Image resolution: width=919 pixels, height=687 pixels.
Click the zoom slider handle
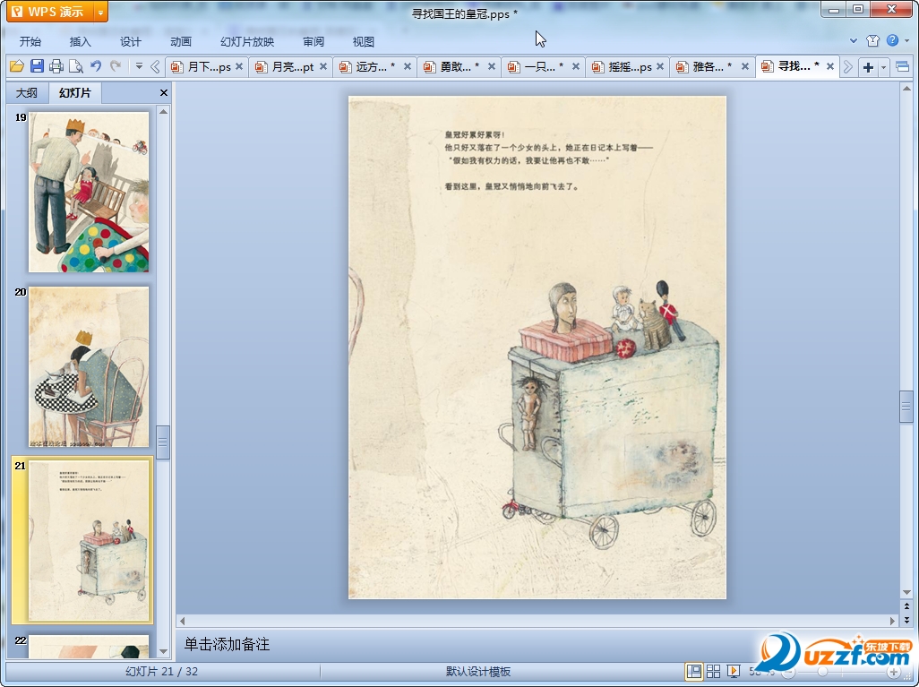[823, 672]
